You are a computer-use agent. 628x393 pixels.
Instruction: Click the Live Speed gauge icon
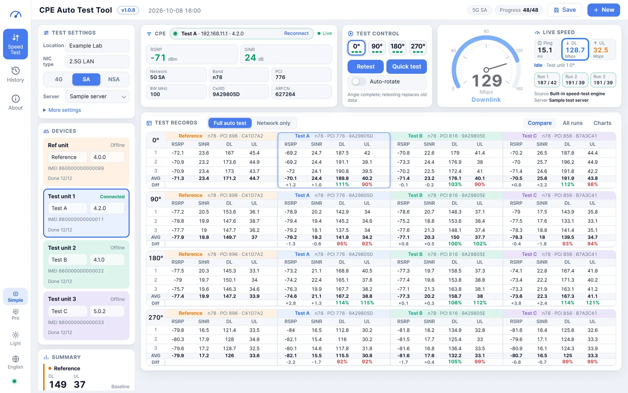pyautogui.click(x=537, y=32)
